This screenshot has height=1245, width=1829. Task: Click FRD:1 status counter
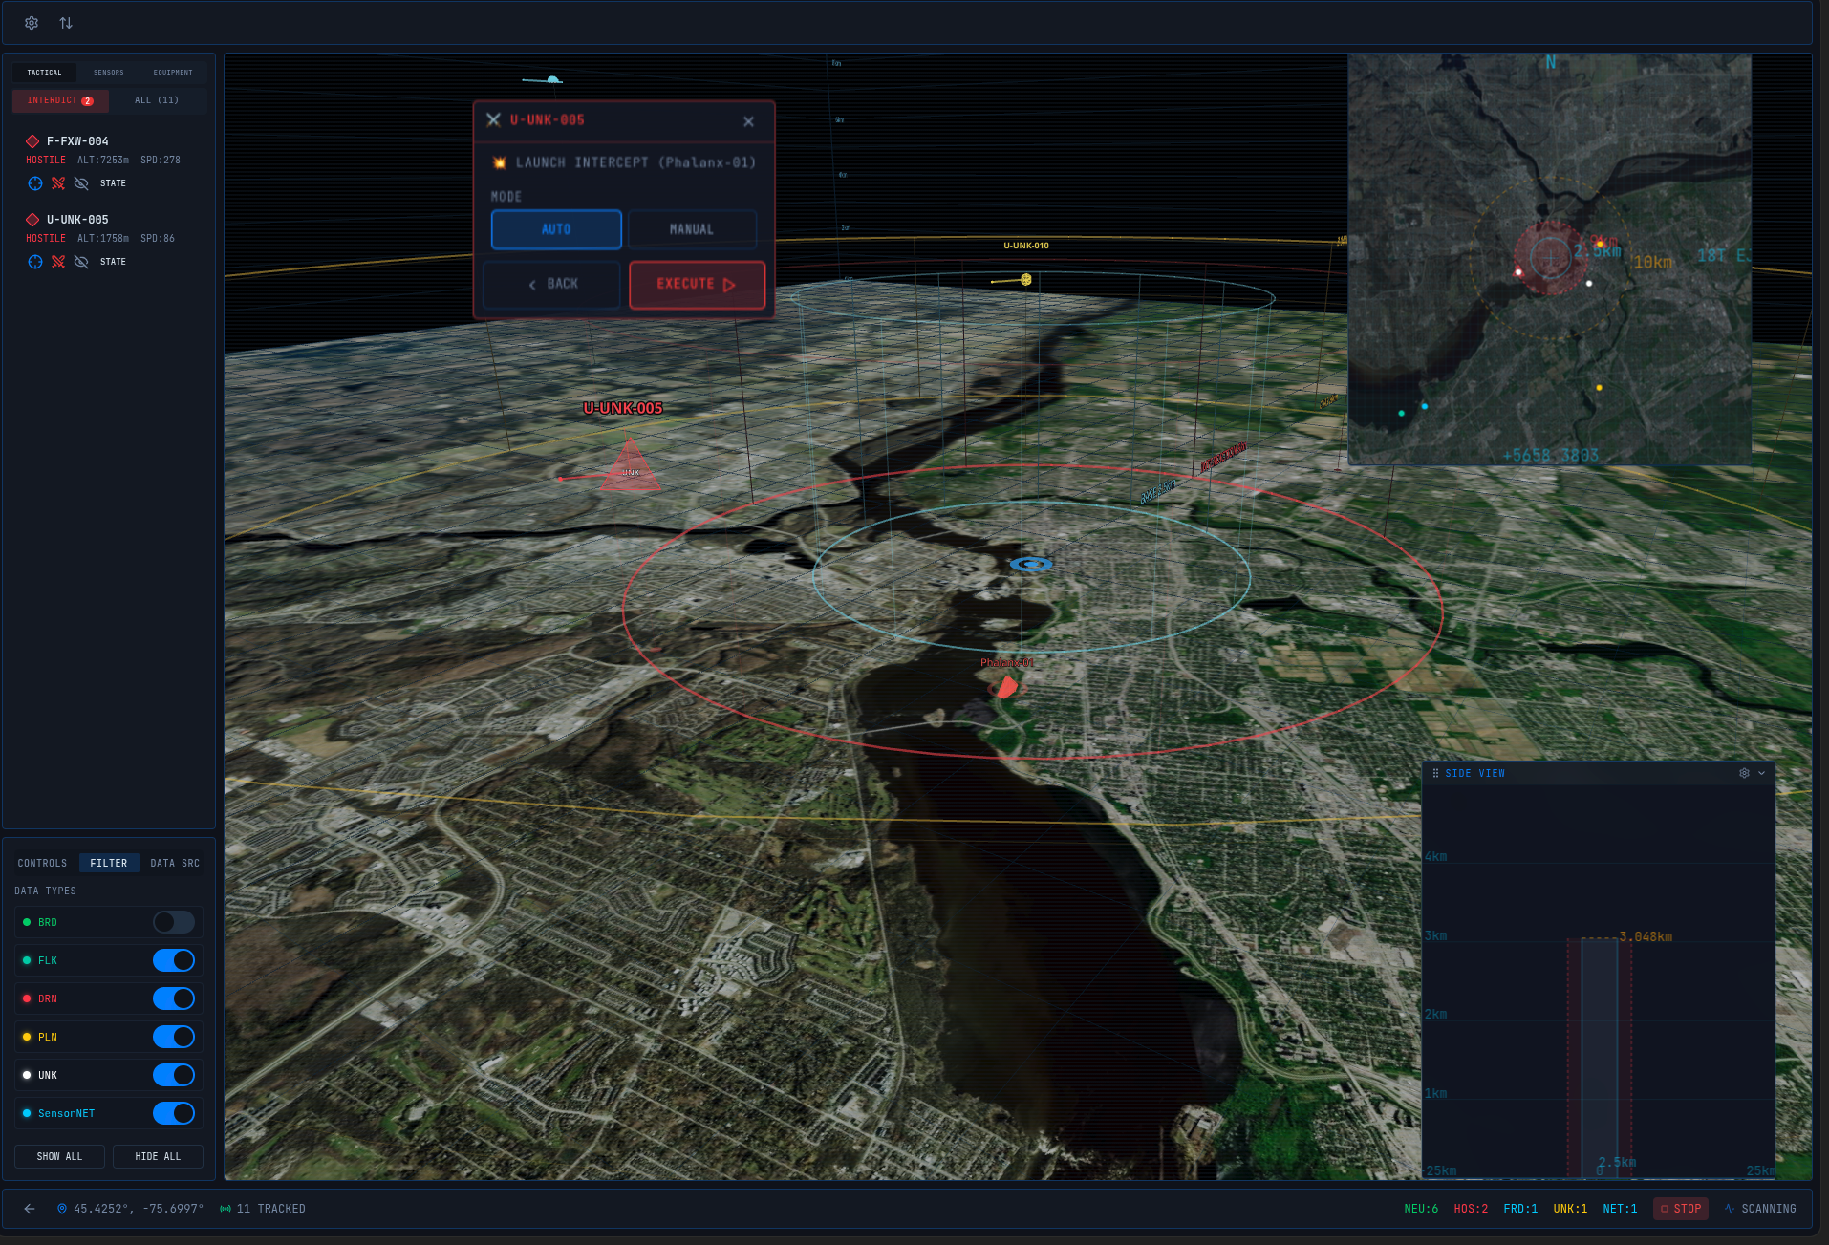point(1520,1209)
